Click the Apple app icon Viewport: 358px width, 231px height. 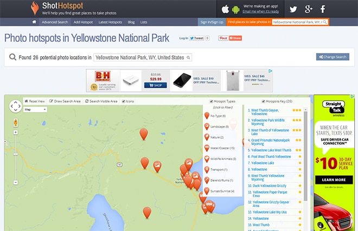[x=225, y=9]
